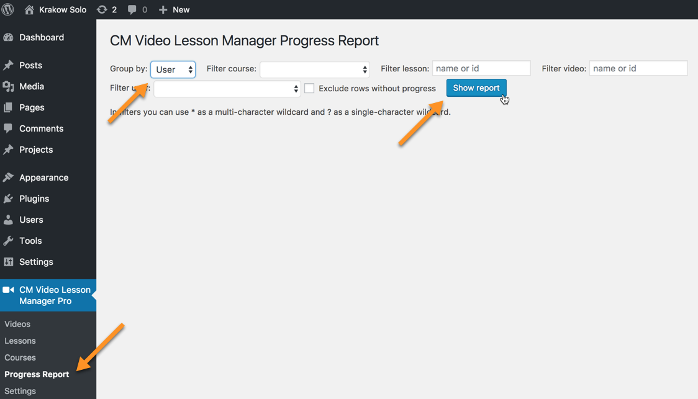Click the Dashboard gauge icon
This screenshot has height=399, width=698.
(8, 37)
